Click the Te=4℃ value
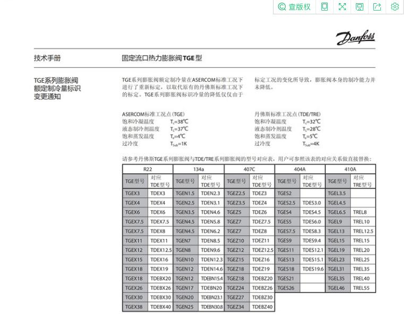Viewport: 409px width, 321px height. click(x=177, y=136)
